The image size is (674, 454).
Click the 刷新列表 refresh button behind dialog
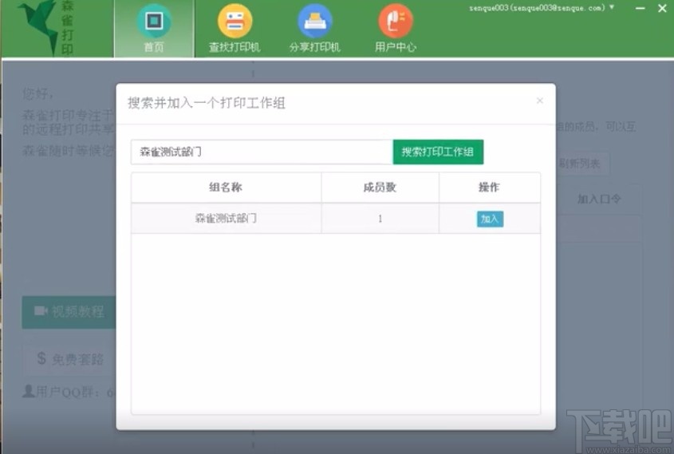tap(581, 164)
